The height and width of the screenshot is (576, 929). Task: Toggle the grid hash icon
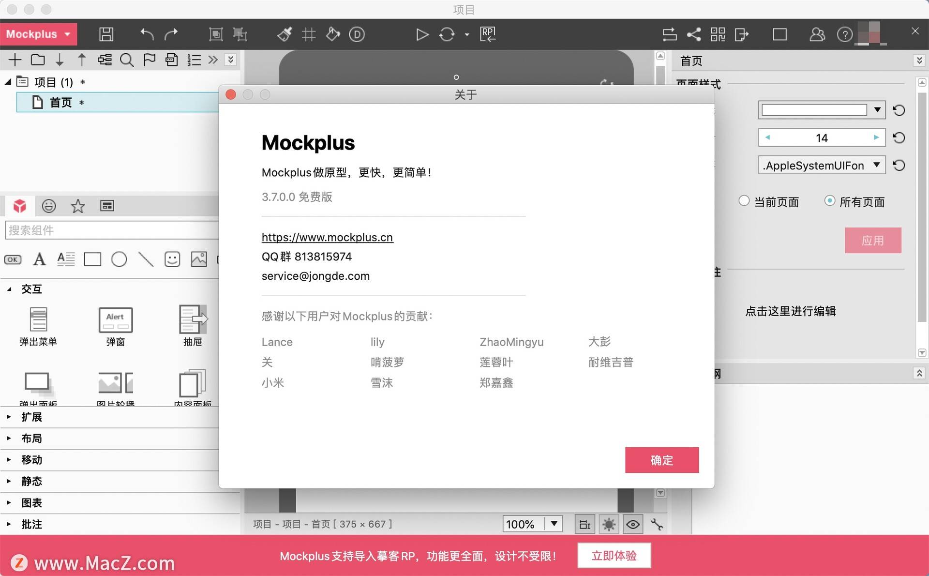pos(309,34)
